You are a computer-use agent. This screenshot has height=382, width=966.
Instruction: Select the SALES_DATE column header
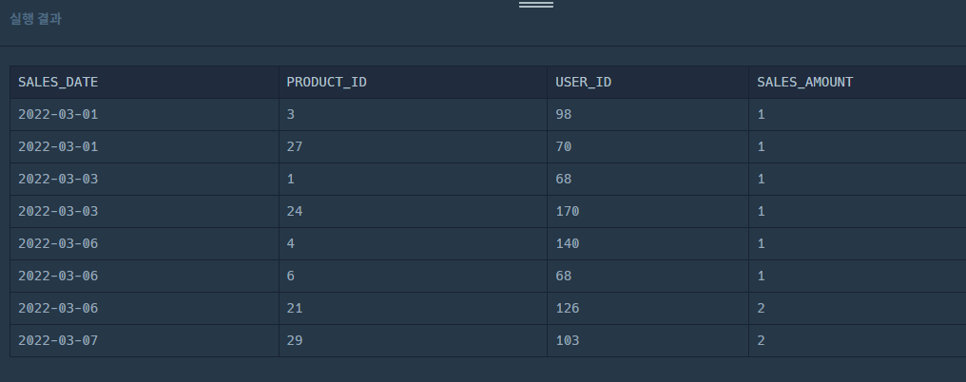145,82
